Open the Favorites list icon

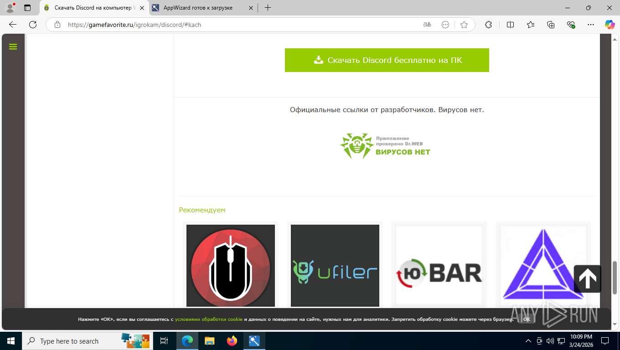[x=531, y=25]
